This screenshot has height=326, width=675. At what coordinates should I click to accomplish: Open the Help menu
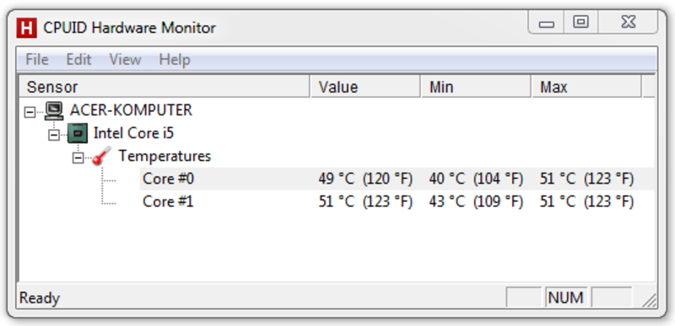(175, 59)
